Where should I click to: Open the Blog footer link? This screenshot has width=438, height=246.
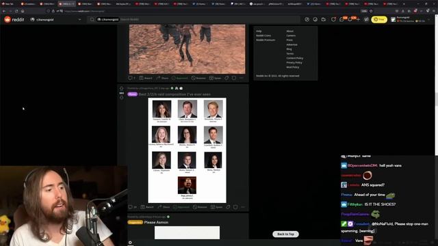pos(289,49)
